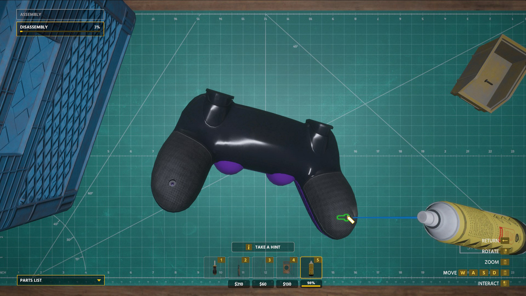Viewport: 526px width, 296px height.
Task: Click the W key icon next to Move
Action: [463, 273]
